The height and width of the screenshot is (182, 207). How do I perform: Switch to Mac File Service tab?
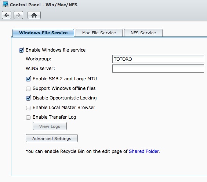tap(99, 33)
